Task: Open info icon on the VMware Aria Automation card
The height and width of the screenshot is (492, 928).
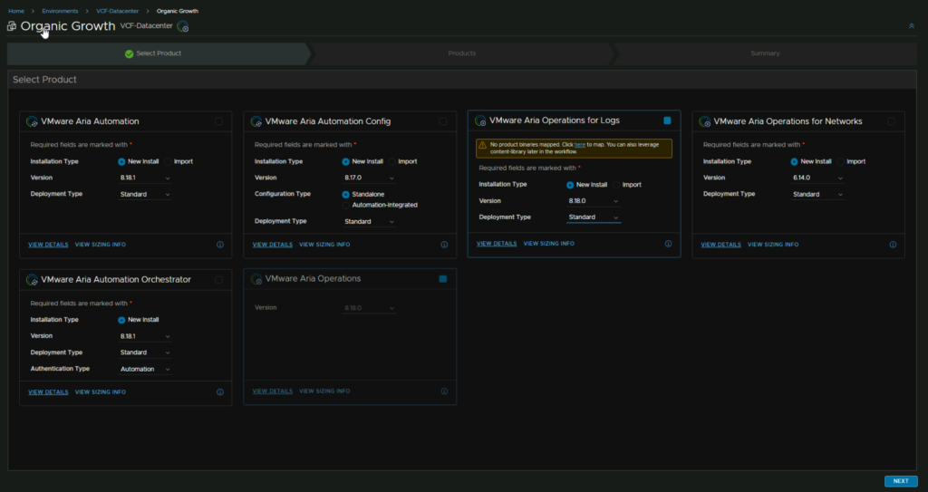Action: pyautogui.click(x=220, y=245)
